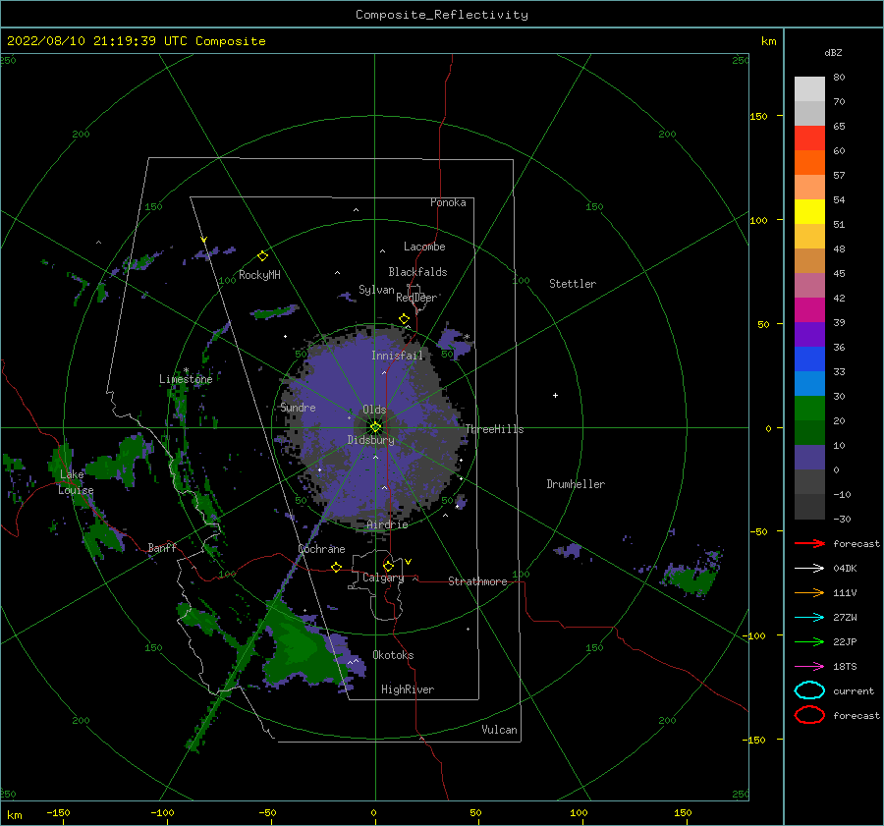Screen dimensions: 884x826
Task: Click the 80 value on the dBZ scale
Action: (839, 78)
